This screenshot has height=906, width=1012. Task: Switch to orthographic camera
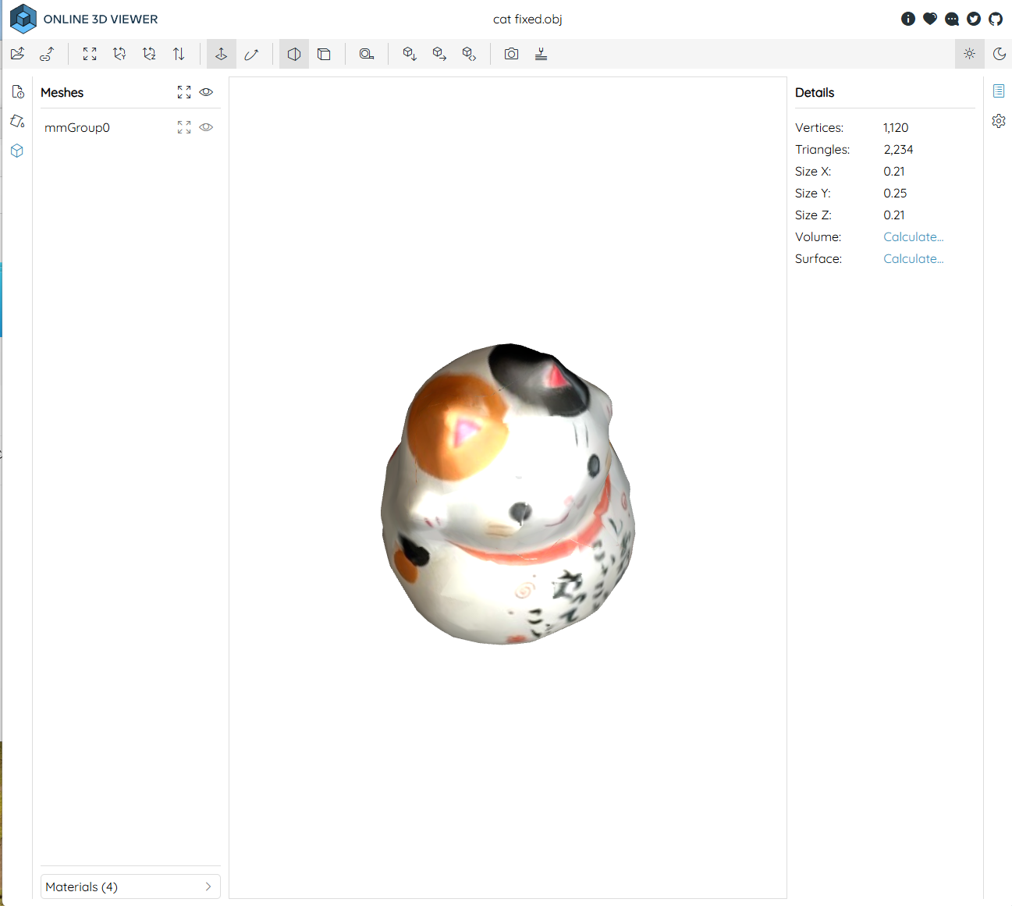324,54
